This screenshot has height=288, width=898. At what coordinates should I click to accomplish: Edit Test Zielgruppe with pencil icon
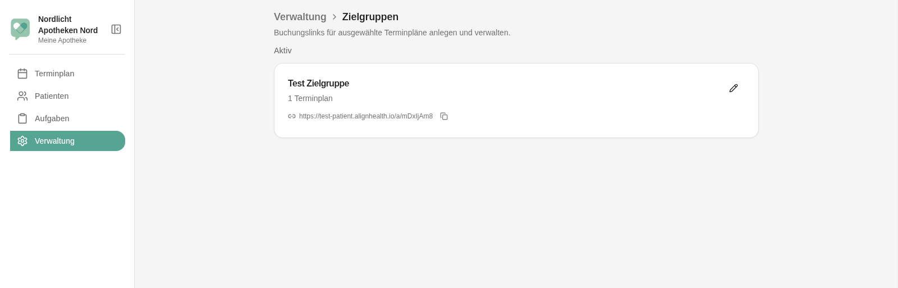coord(734,88)
